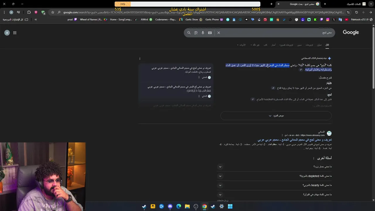Open Chrome profile avatar in toolbar
This screenshot has width=375, height=211.
pos(11,12)
